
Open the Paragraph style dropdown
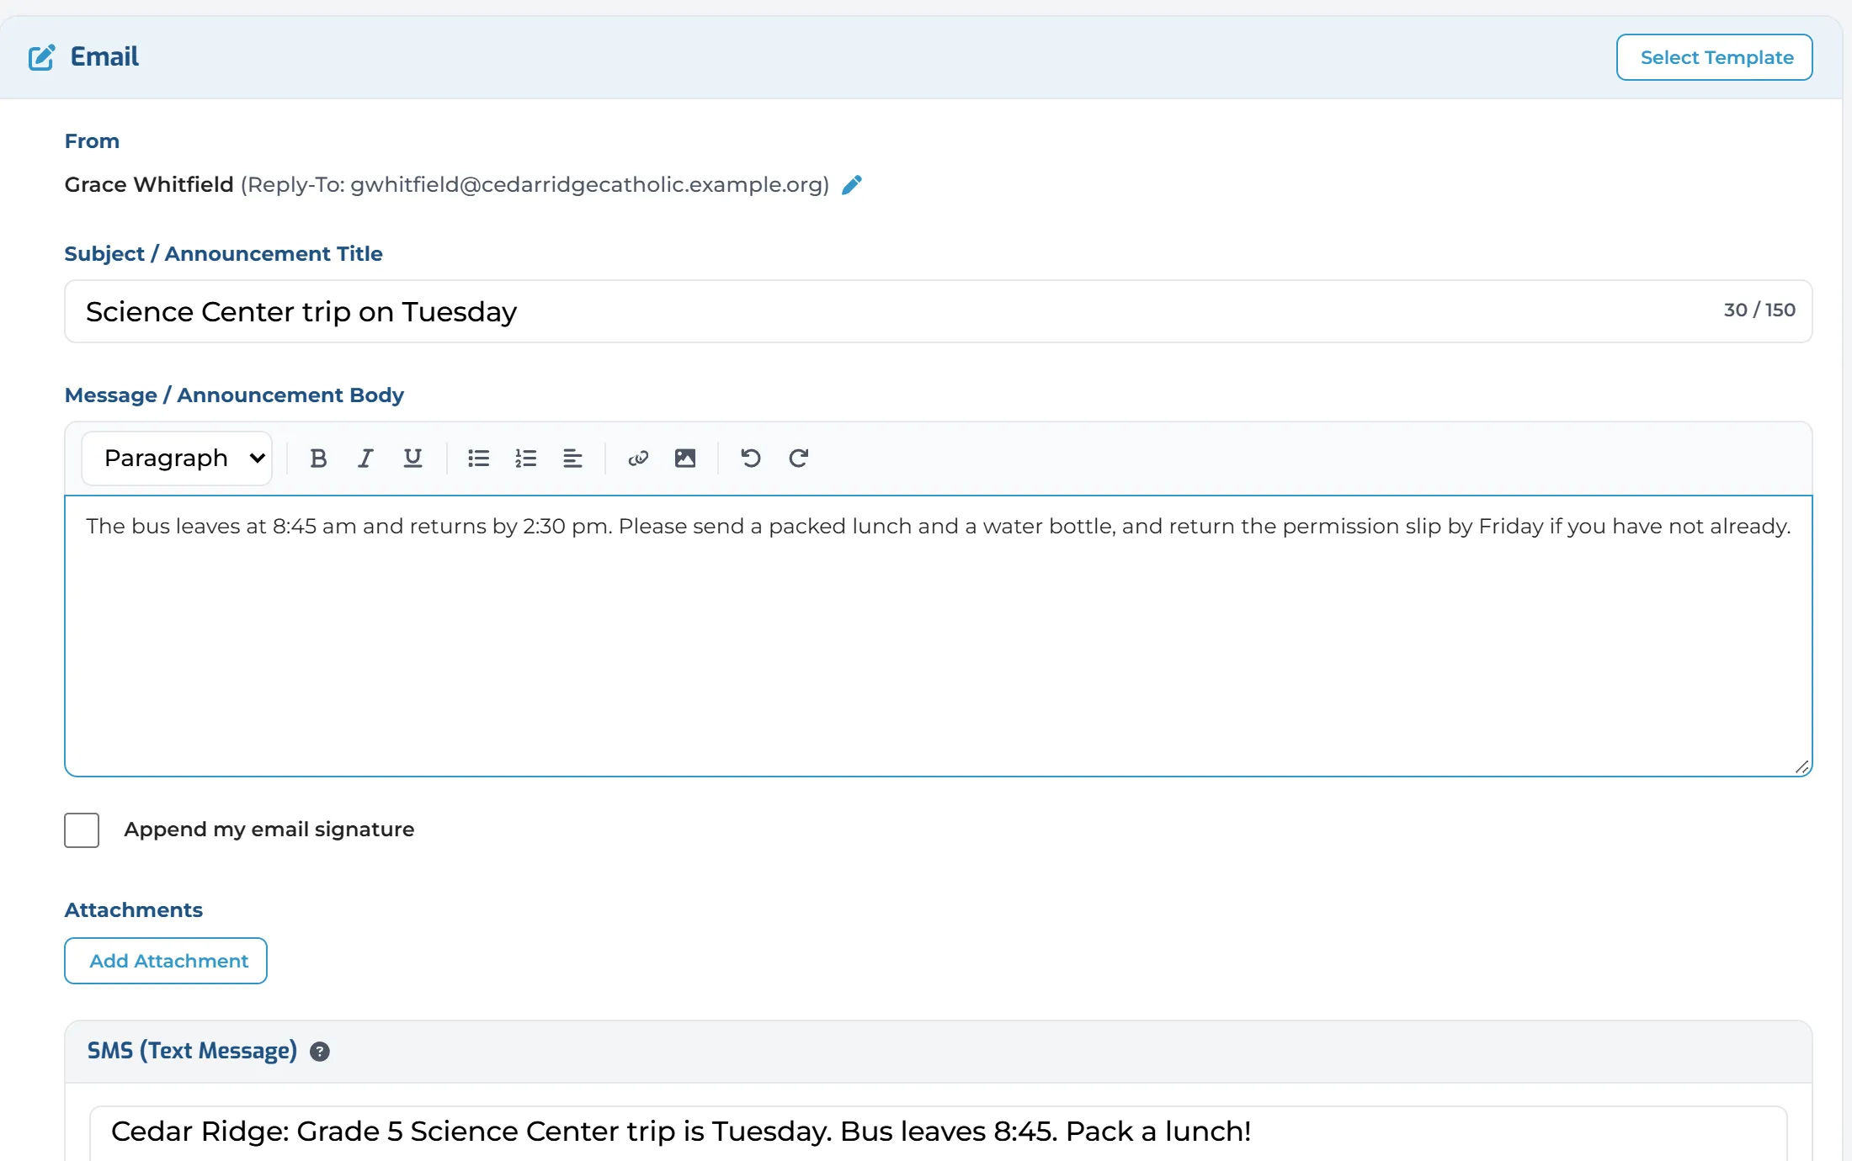coord(177,459)
